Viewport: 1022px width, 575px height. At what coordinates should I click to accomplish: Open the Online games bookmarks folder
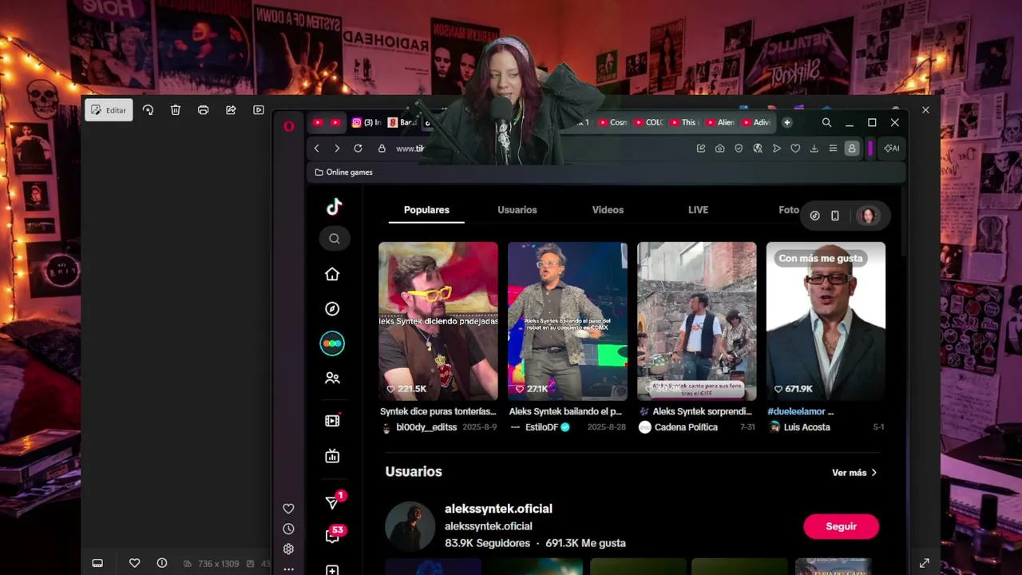(x=343, y=172)
